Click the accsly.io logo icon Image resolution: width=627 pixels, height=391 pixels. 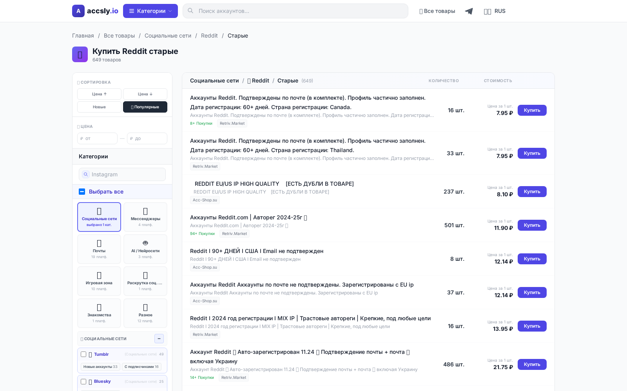(x=78, y=11)
